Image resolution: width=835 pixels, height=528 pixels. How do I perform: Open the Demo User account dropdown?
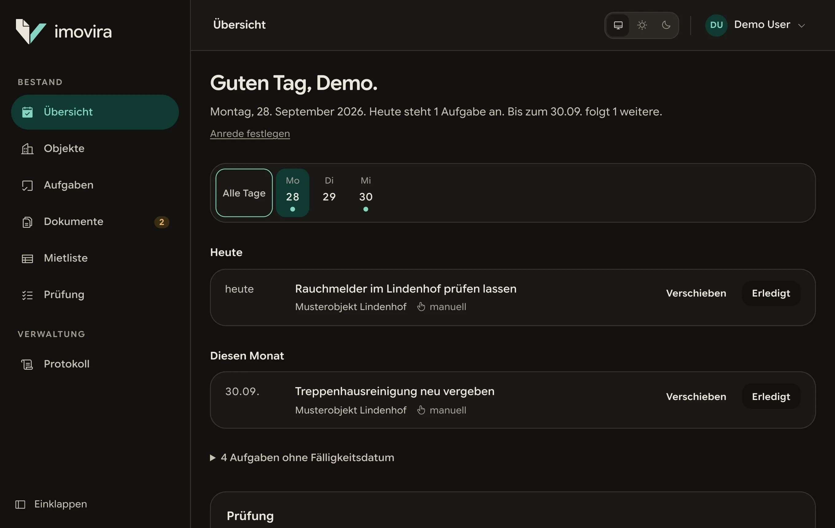(755, 25)
